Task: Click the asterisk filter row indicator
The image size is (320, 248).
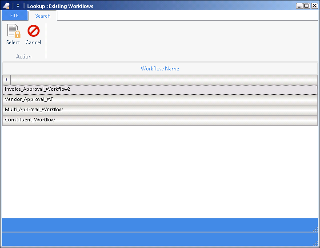Action: [x=7, y=80]
